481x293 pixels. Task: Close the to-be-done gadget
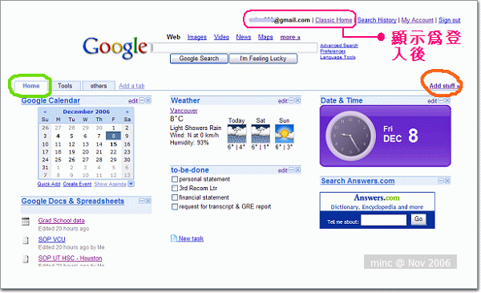click(297, 170)
